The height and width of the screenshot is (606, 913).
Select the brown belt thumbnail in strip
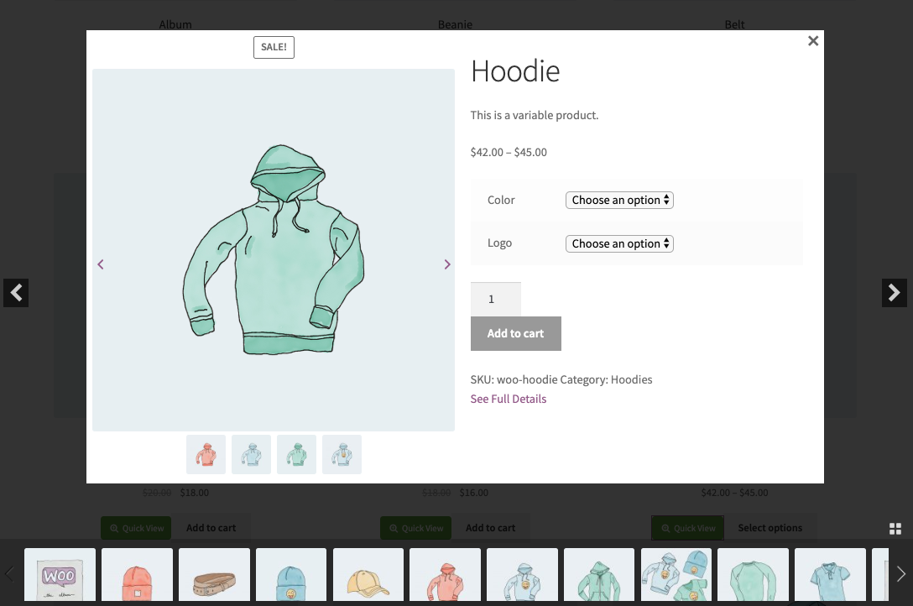coord(214,576)
